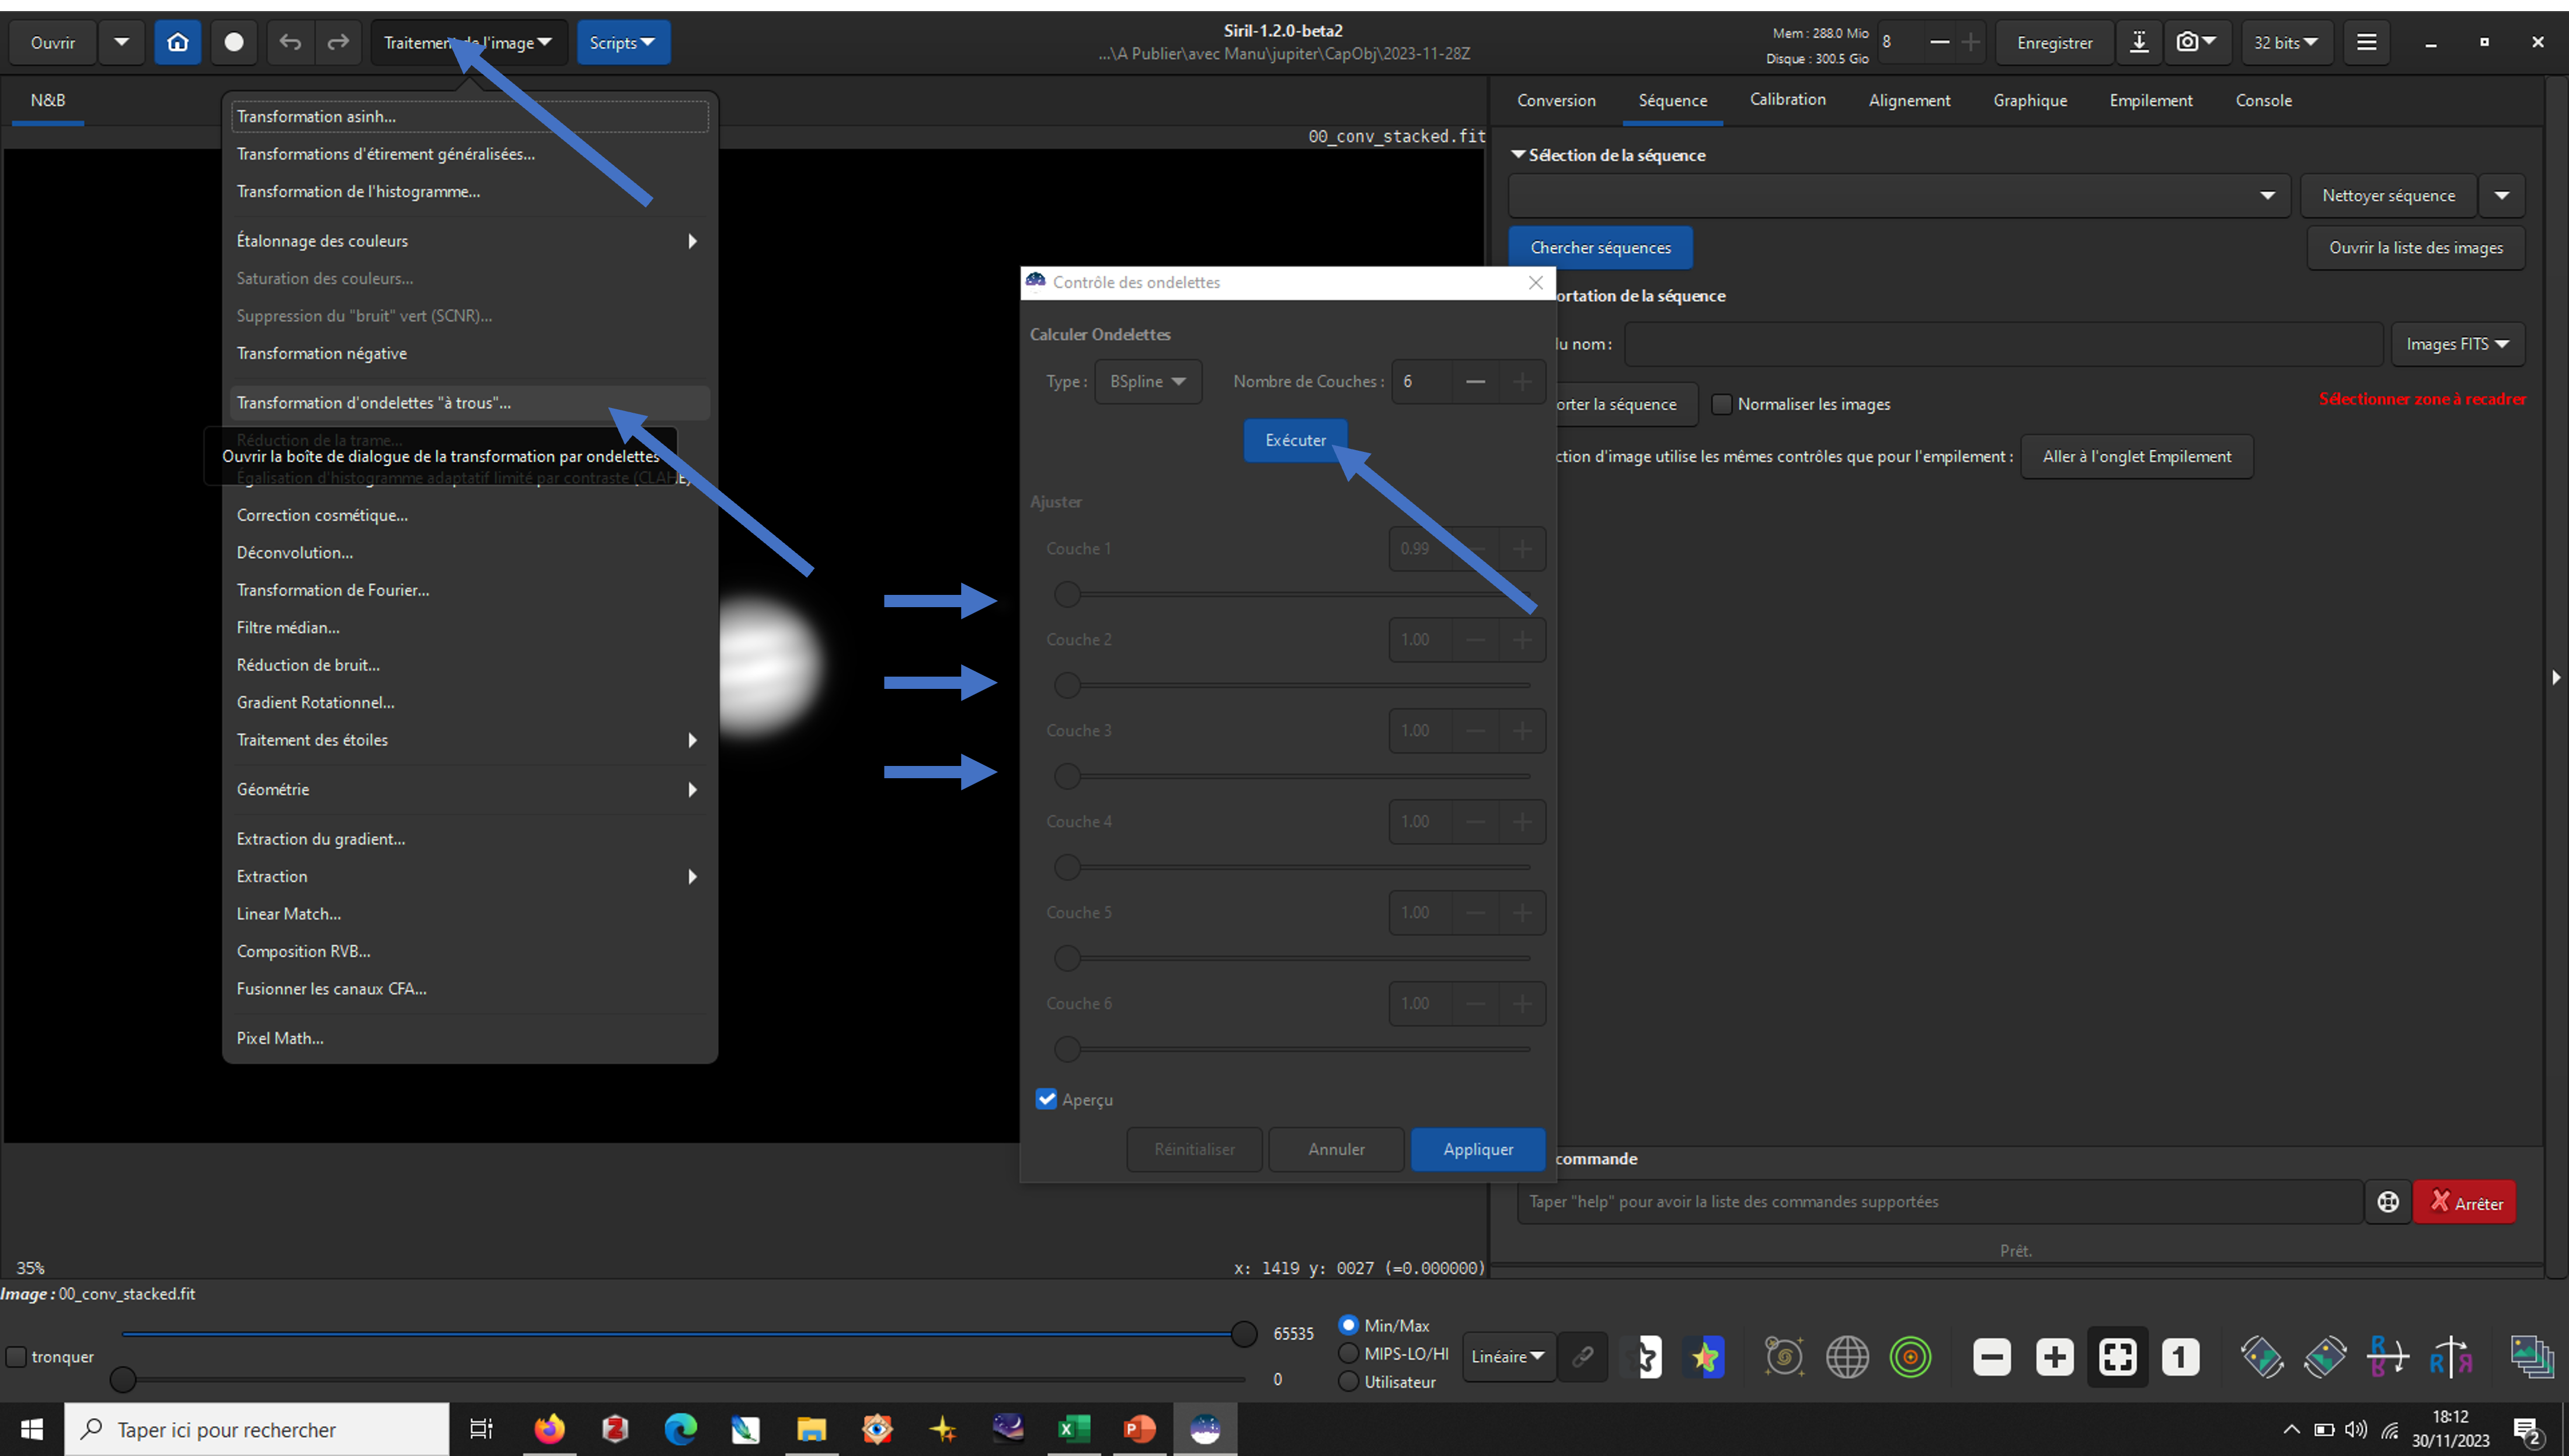Click the zoom to fit icon
Image resolution: width=2569 pixels, height=1456 pixels.
(2117, 1357)
